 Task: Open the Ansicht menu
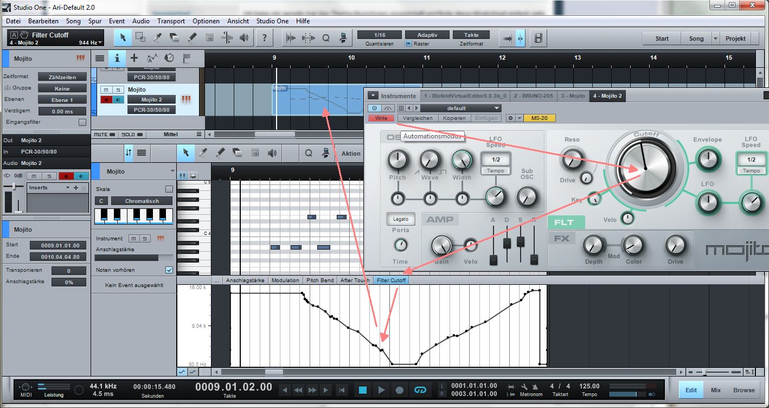coord(239,21)
